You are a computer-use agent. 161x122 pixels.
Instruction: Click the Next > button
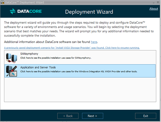[93, 116]
